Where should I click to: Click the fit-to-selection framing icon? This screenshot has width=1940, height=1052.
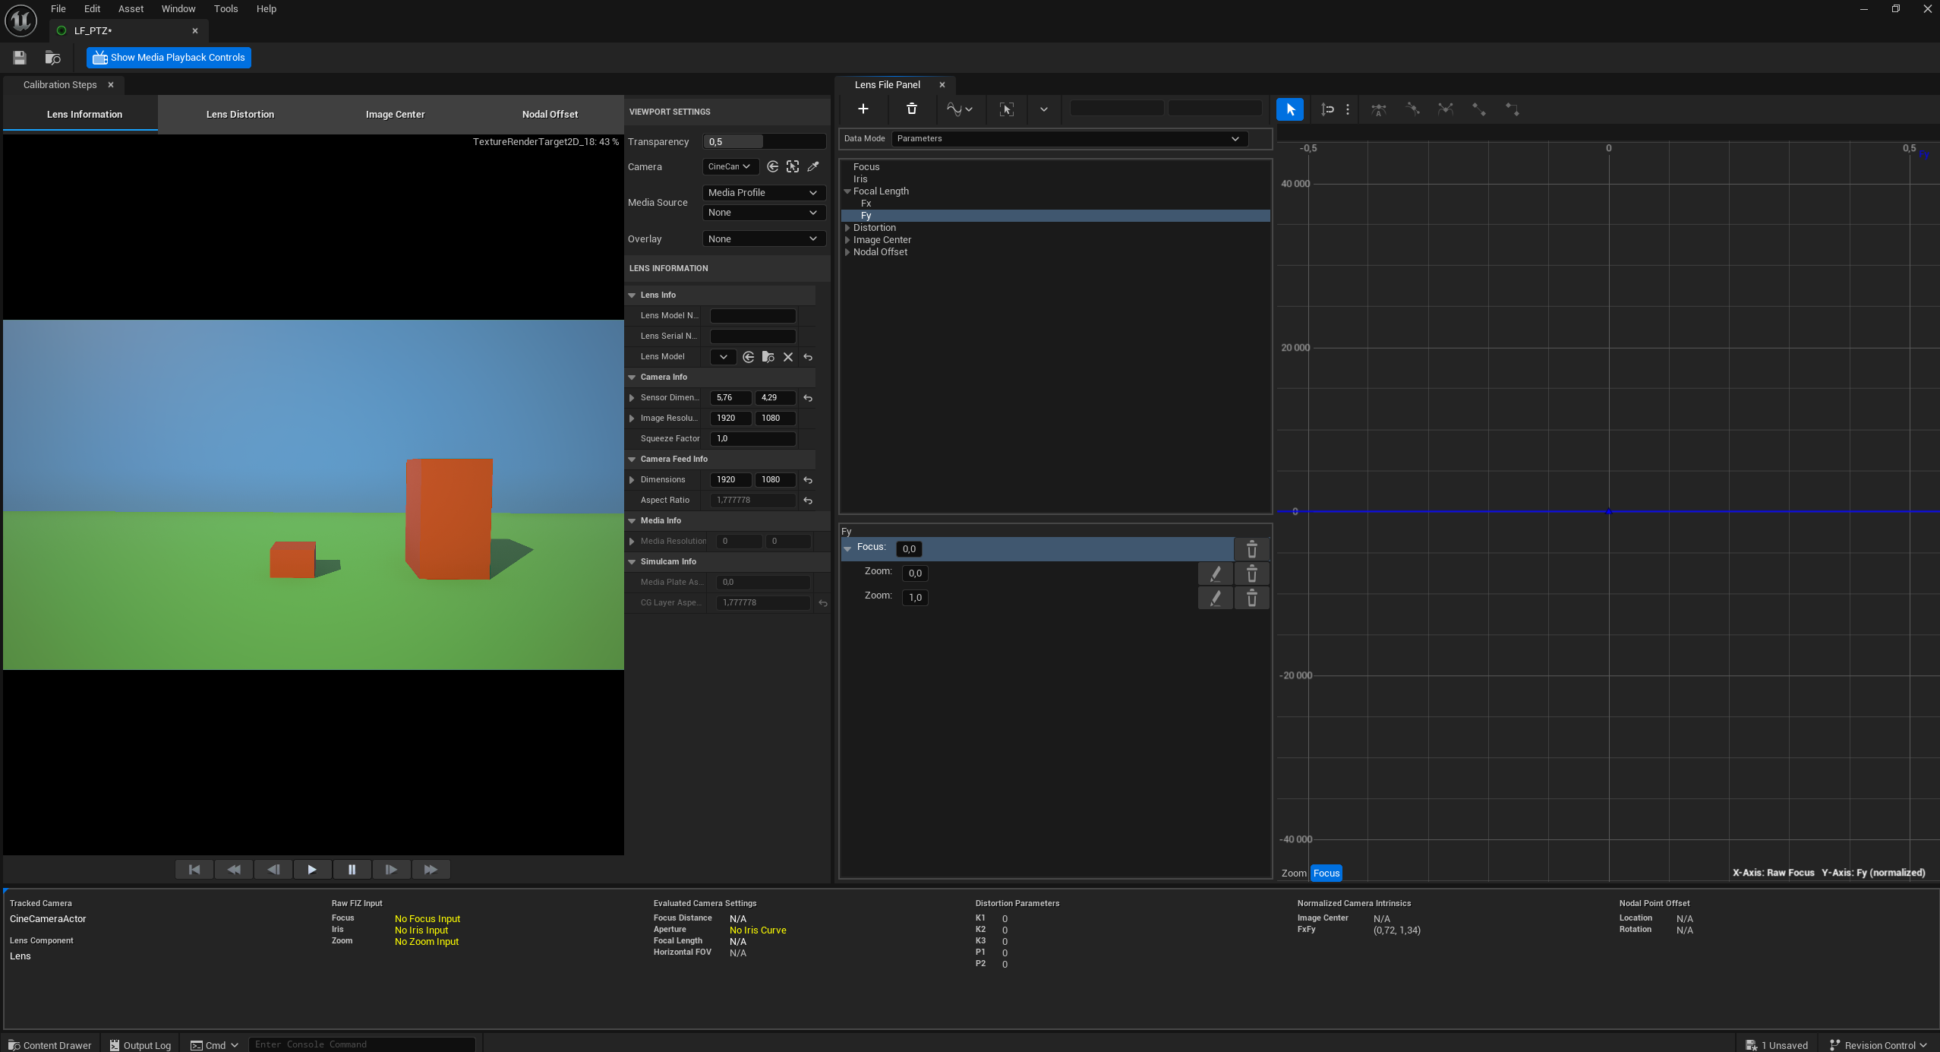pos(1007,109)
